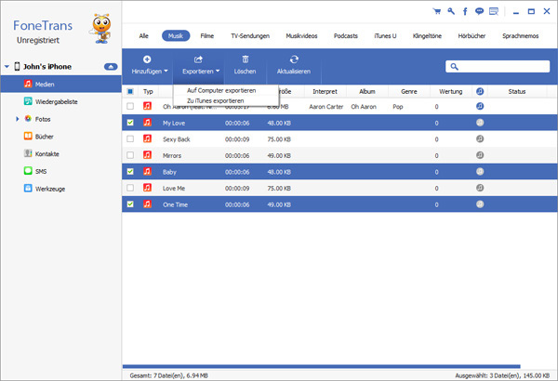
Task: Click the Aktualisieren refresh icon
Action: [x=294, y=59]
